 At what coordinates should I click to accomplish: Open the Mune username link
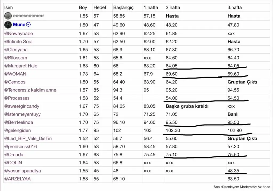pyautogui.click(x=19, y=25)
